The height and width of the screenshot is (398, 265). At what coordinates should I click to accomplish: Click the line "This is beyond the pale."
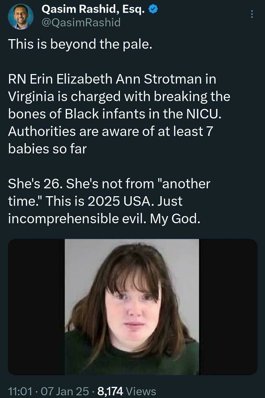tap(80, 44)
